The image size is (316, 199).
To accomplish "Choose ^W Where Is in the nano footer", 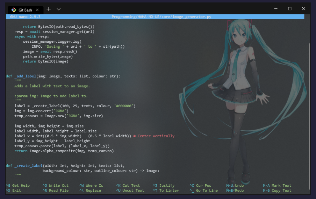I will 91,186.
